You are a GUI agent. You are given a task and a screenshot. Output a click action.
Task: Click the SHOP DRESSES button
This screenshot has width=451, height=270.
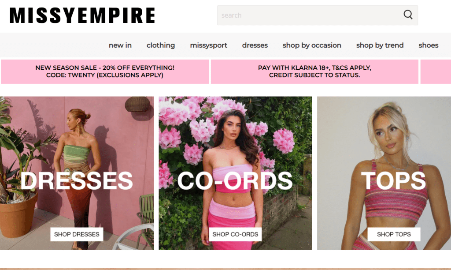(77, 234)
